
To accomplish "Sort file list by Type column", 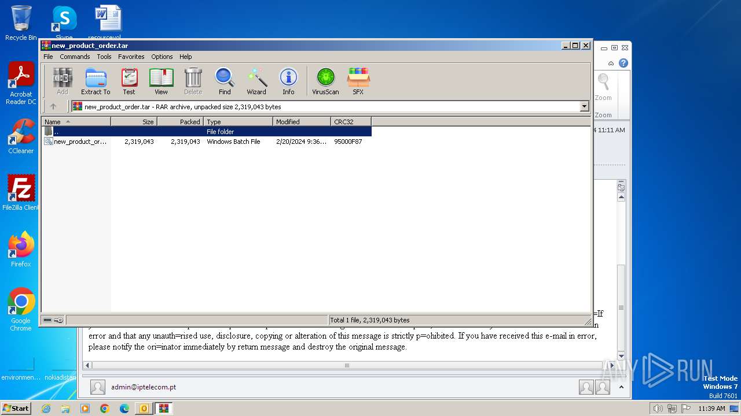I will [x=238, y=121].
